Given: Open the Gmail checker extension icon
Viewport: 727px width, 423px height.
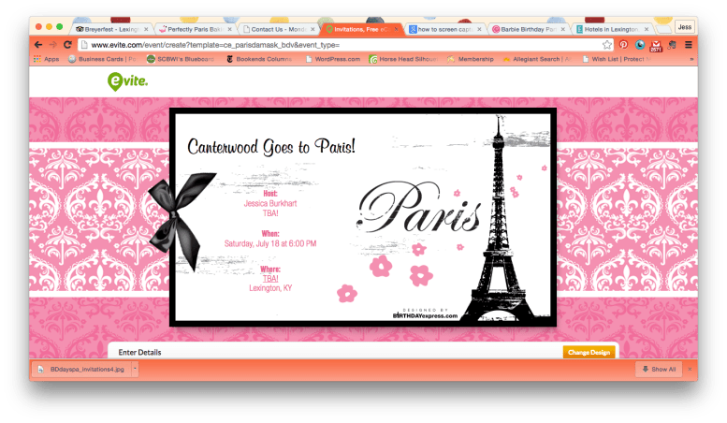Looking at the screenshot, I should [656, 46].
